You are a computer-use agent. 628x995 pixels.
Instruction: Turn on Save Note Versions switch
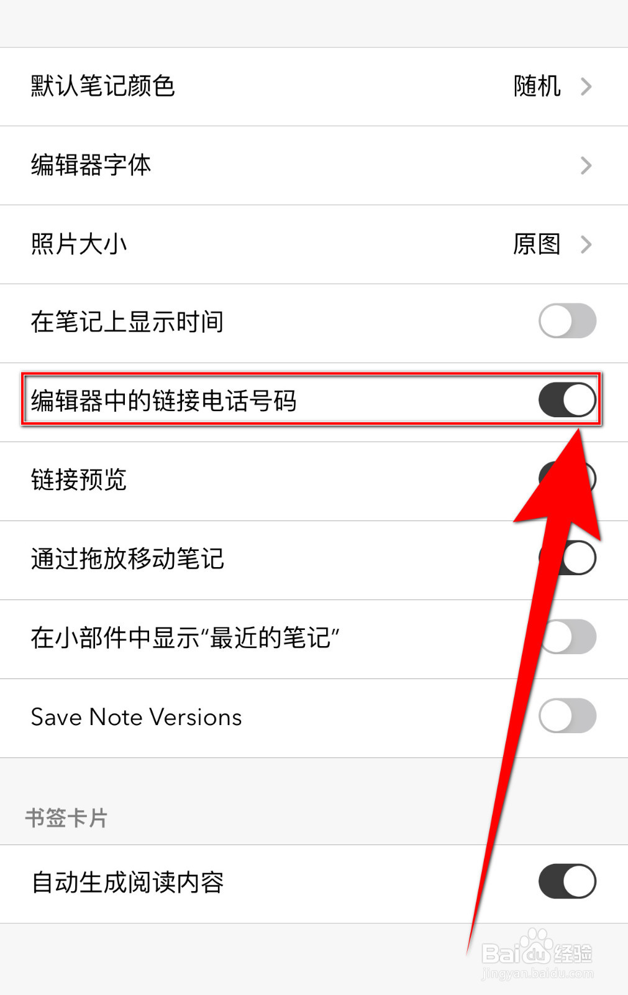(567, 716)
